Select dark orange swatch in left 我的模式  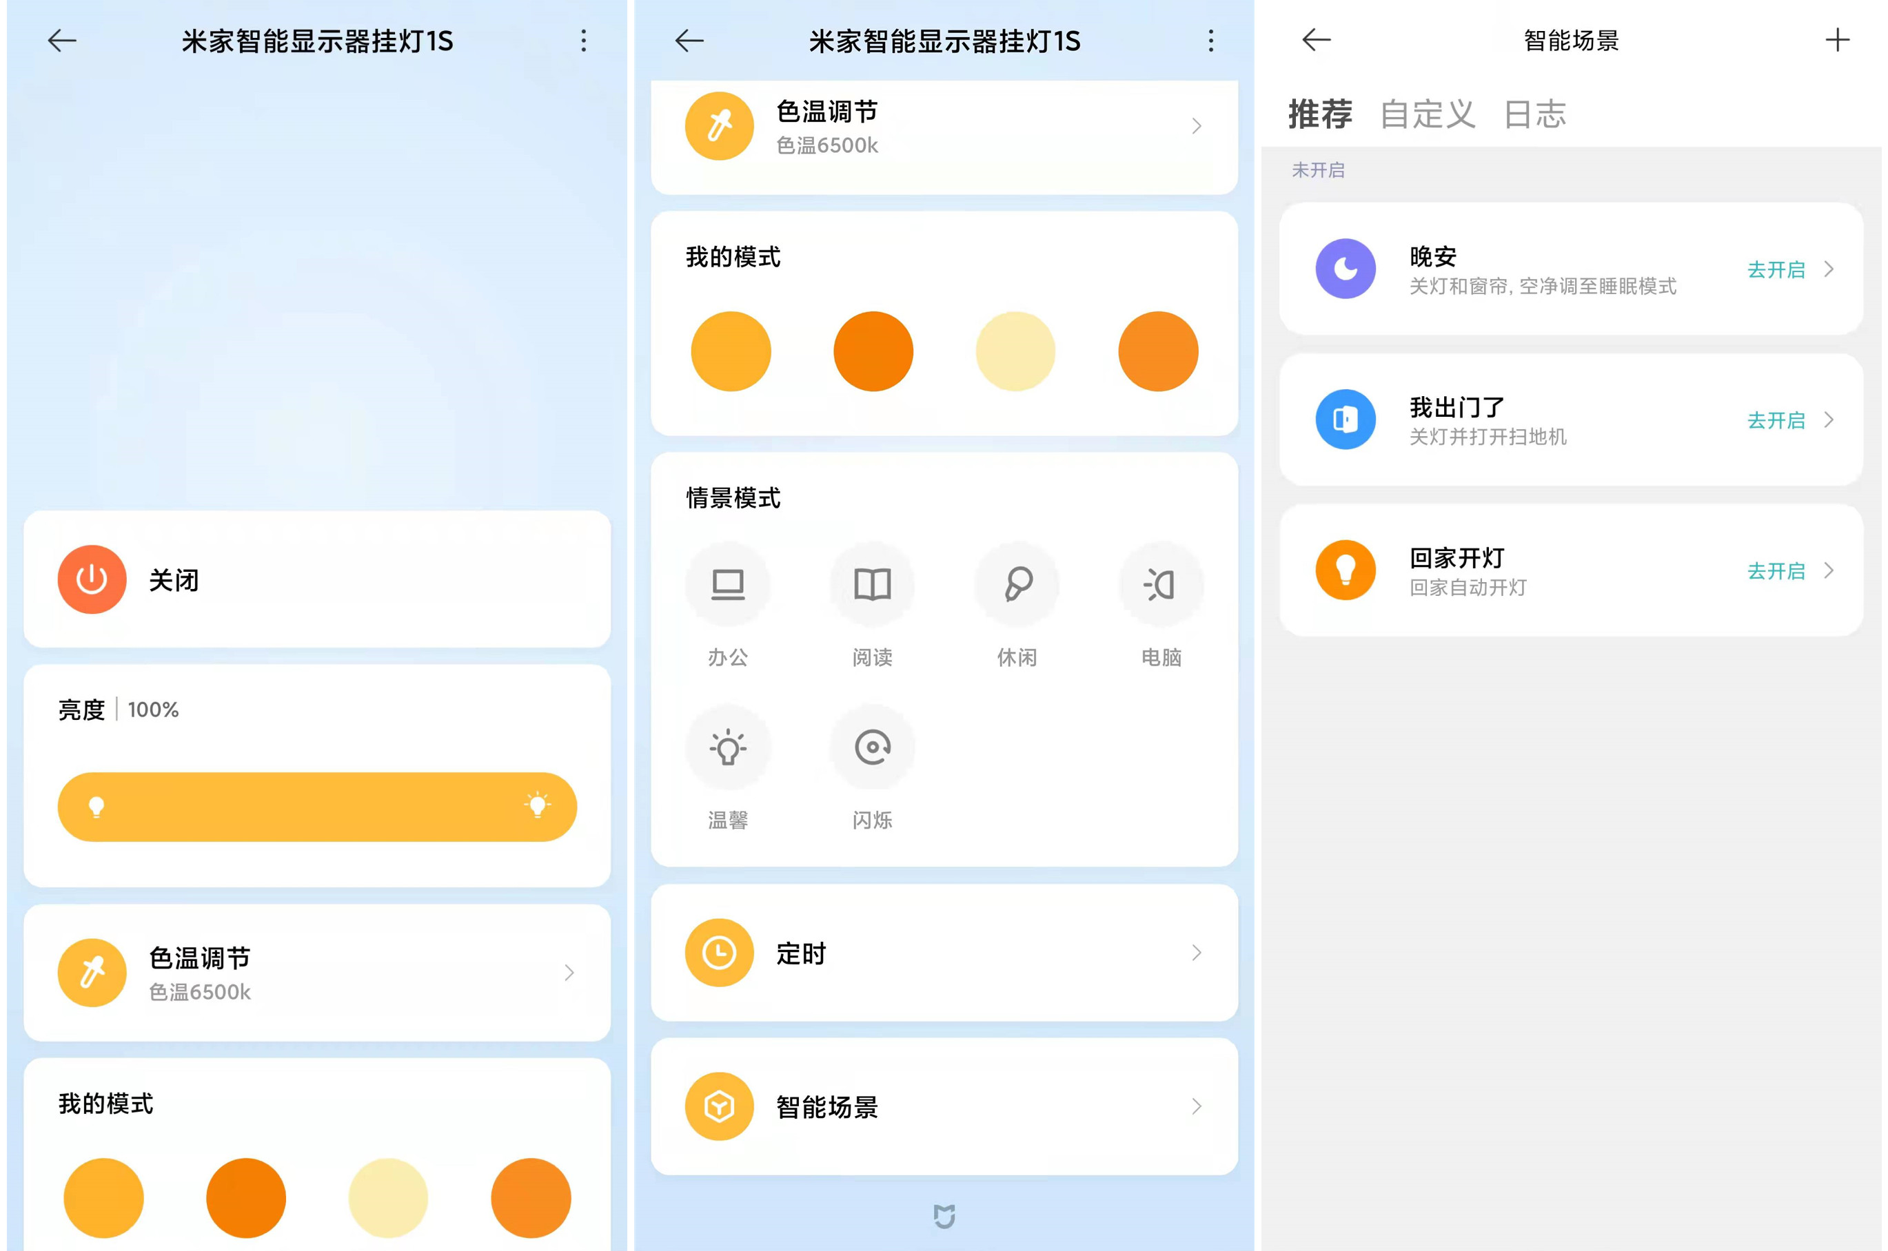(246, 1197)
